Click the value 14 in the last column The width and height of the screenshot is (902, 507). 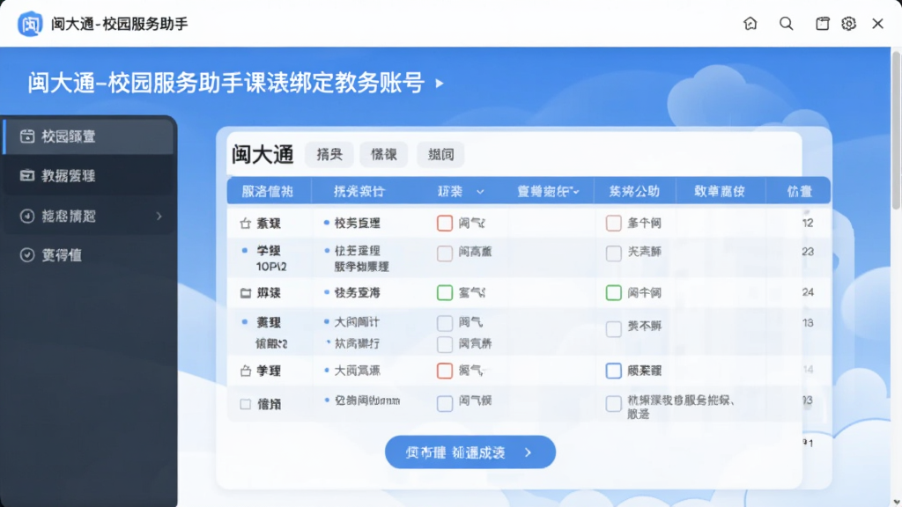(809, 370)
